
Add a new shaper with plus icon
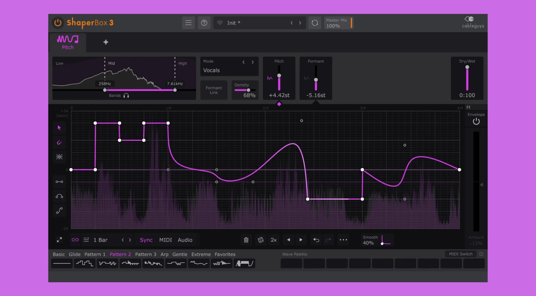106,42
